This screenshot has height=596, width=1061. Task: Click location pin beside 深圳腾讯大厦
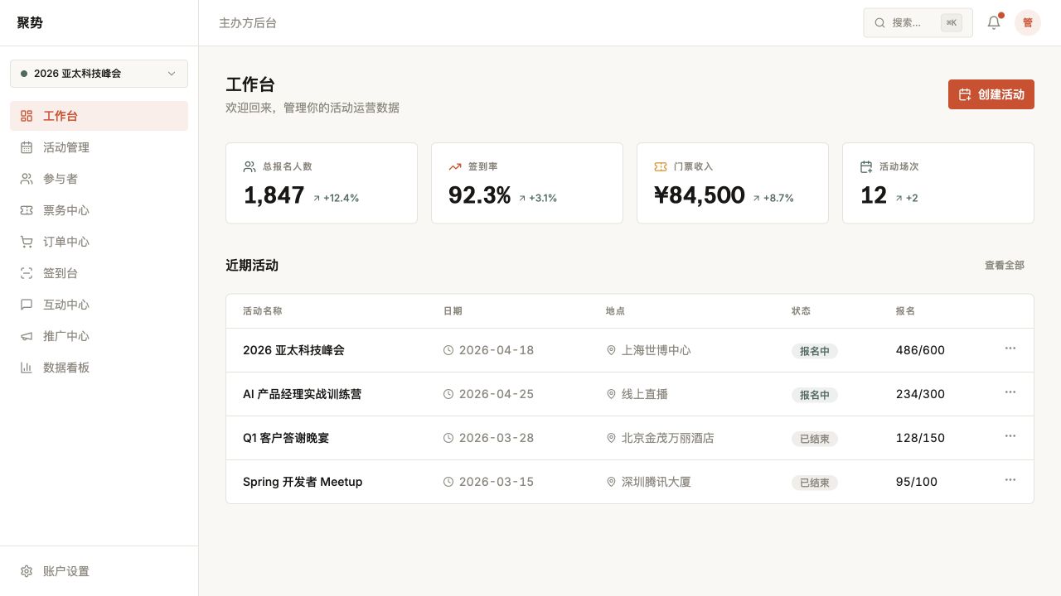[x=612, y=482]
